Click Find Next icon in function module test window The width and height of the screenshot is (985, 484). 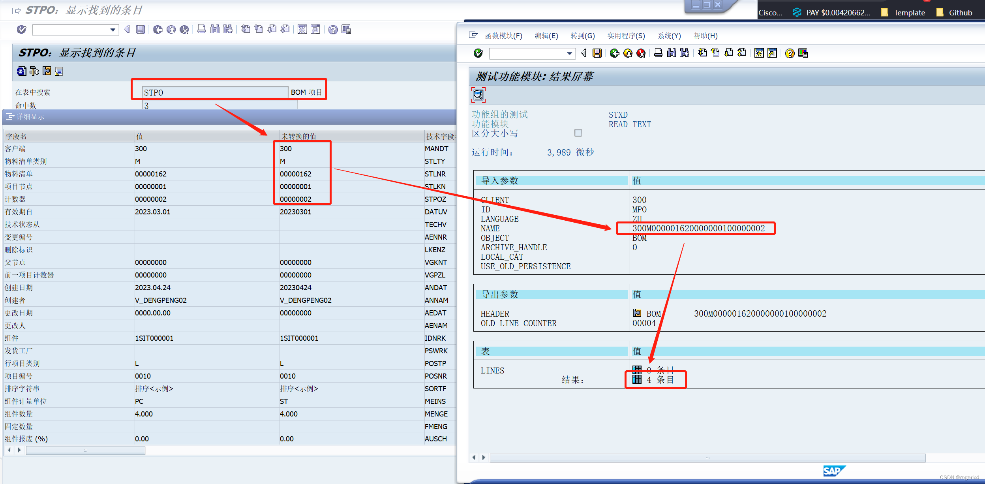pos(685,53)
